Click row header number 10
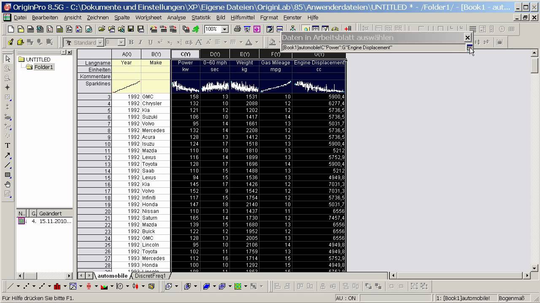 [94, 144]
